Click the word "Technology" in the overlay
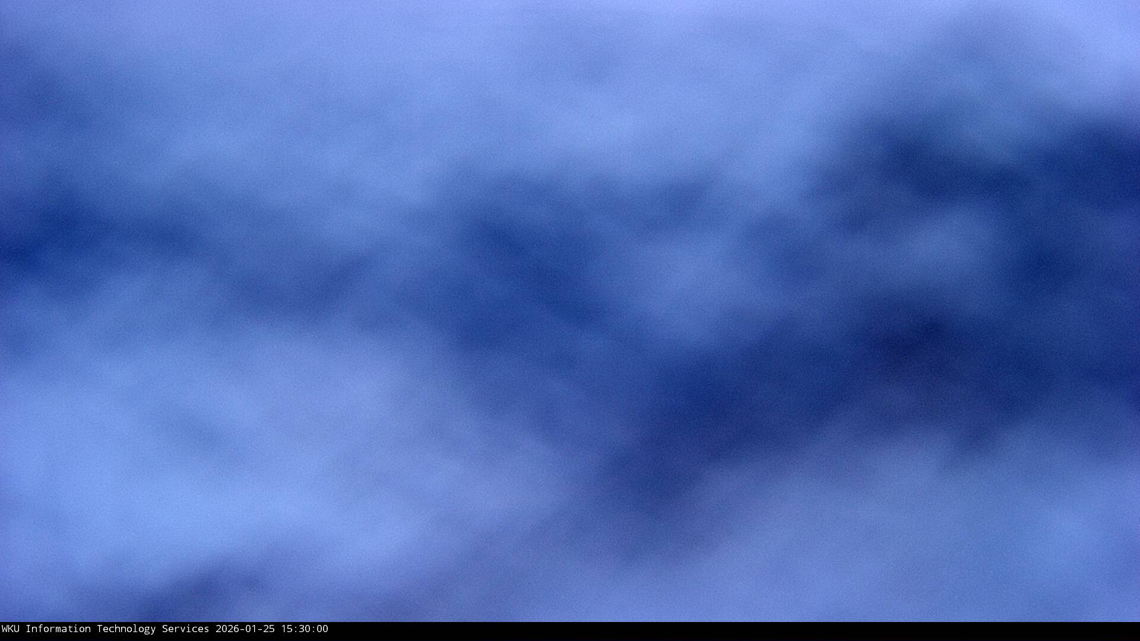 point(126,629)
